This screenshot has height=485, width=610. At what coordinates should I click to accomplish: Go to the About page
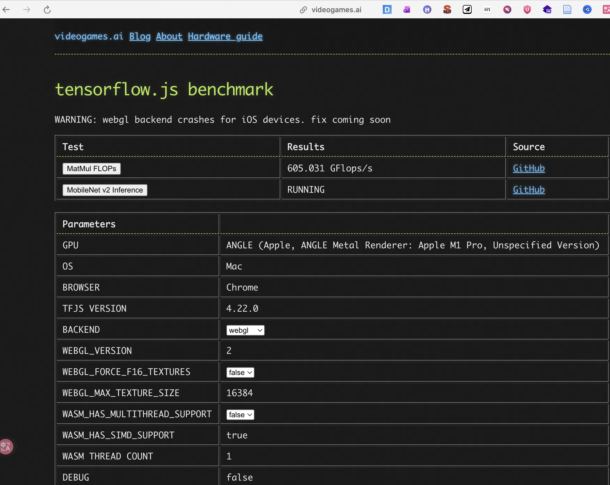(169, 36)
